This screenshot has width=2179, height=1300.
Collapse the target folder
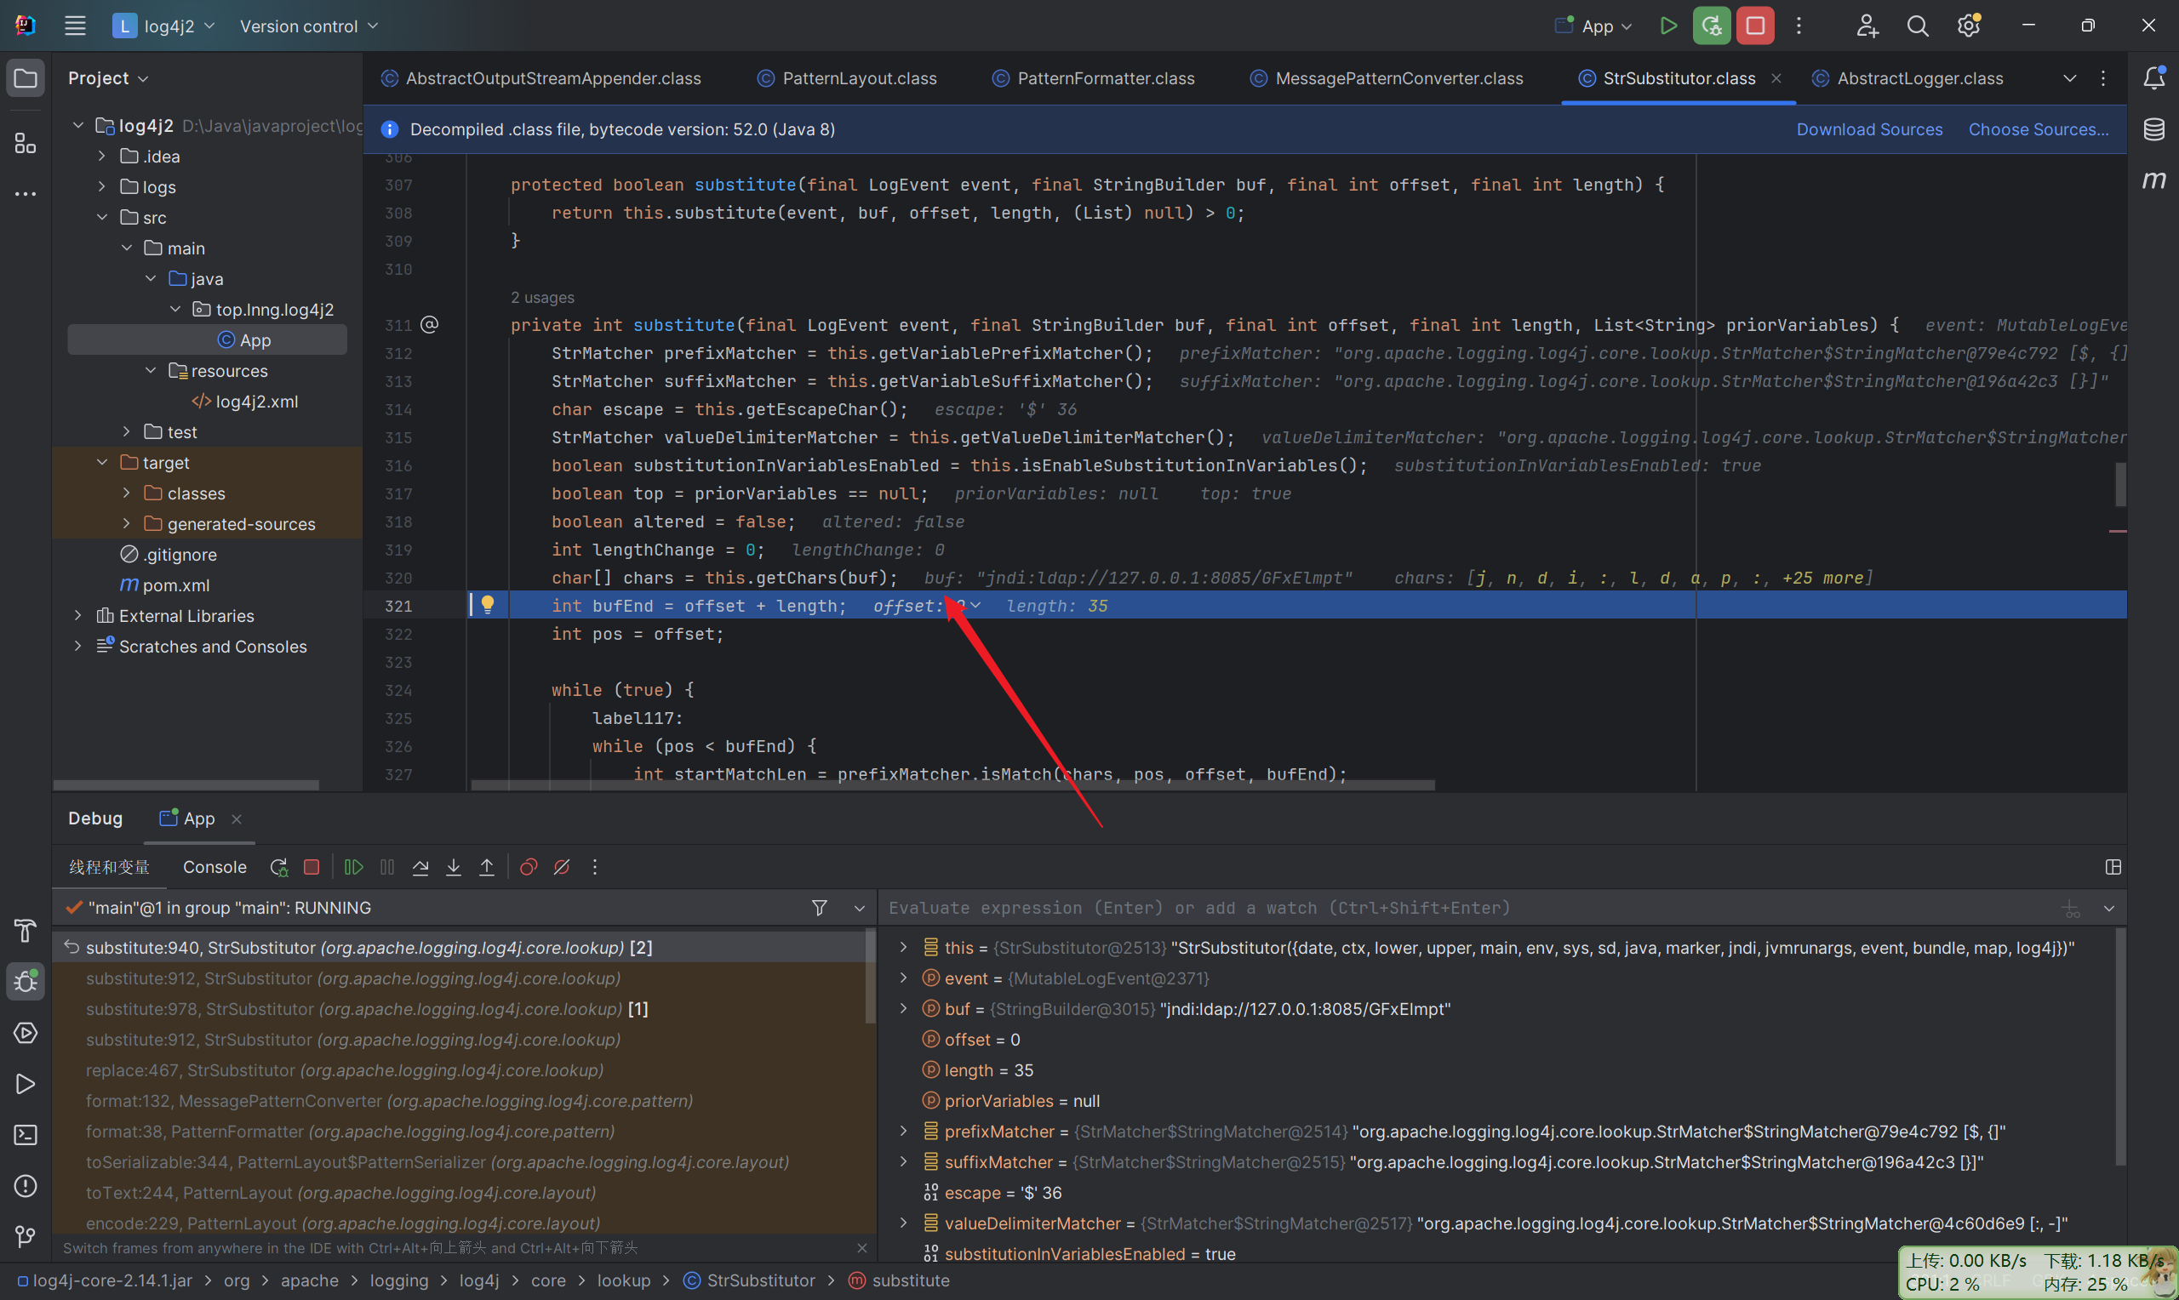point(101,463)
